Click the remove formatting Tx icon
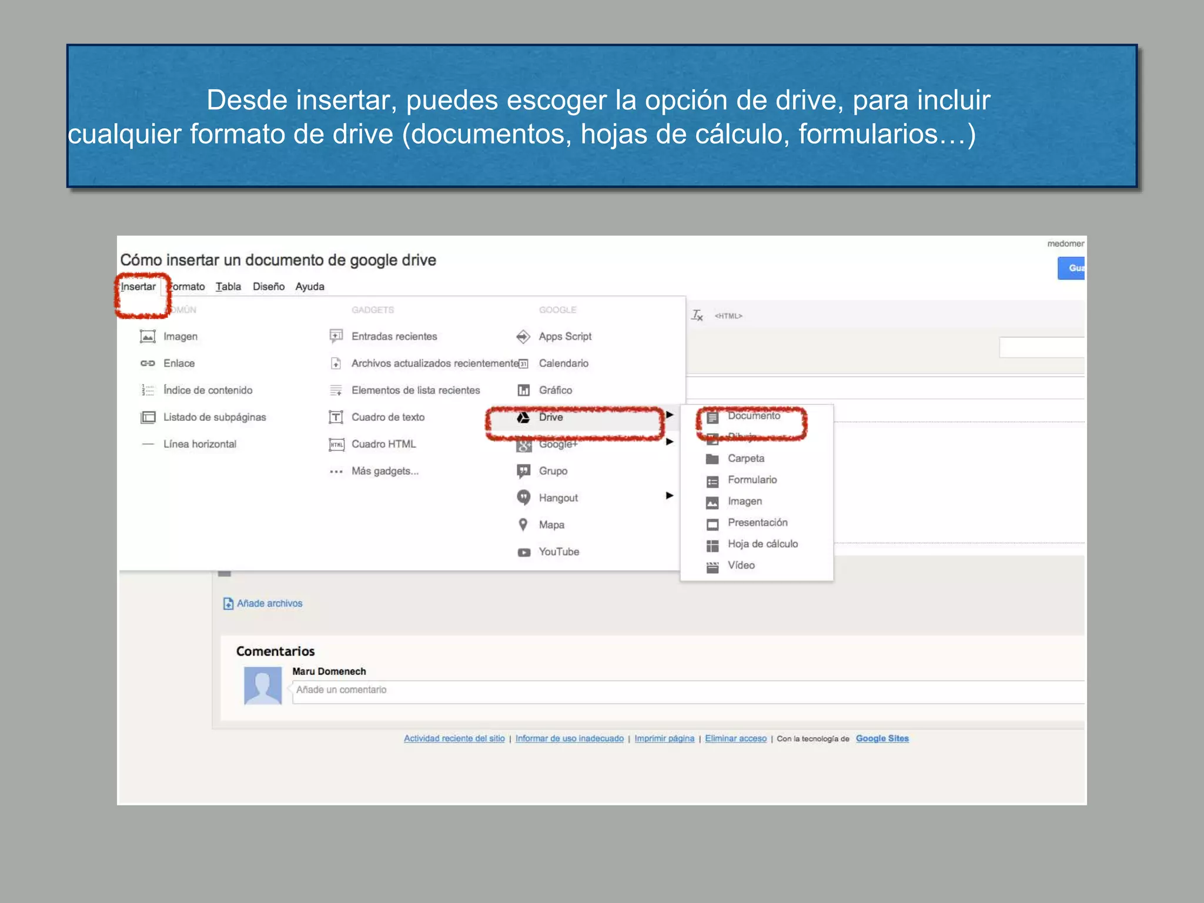This screenshot has height=903, width=1204. click(697, 316)
